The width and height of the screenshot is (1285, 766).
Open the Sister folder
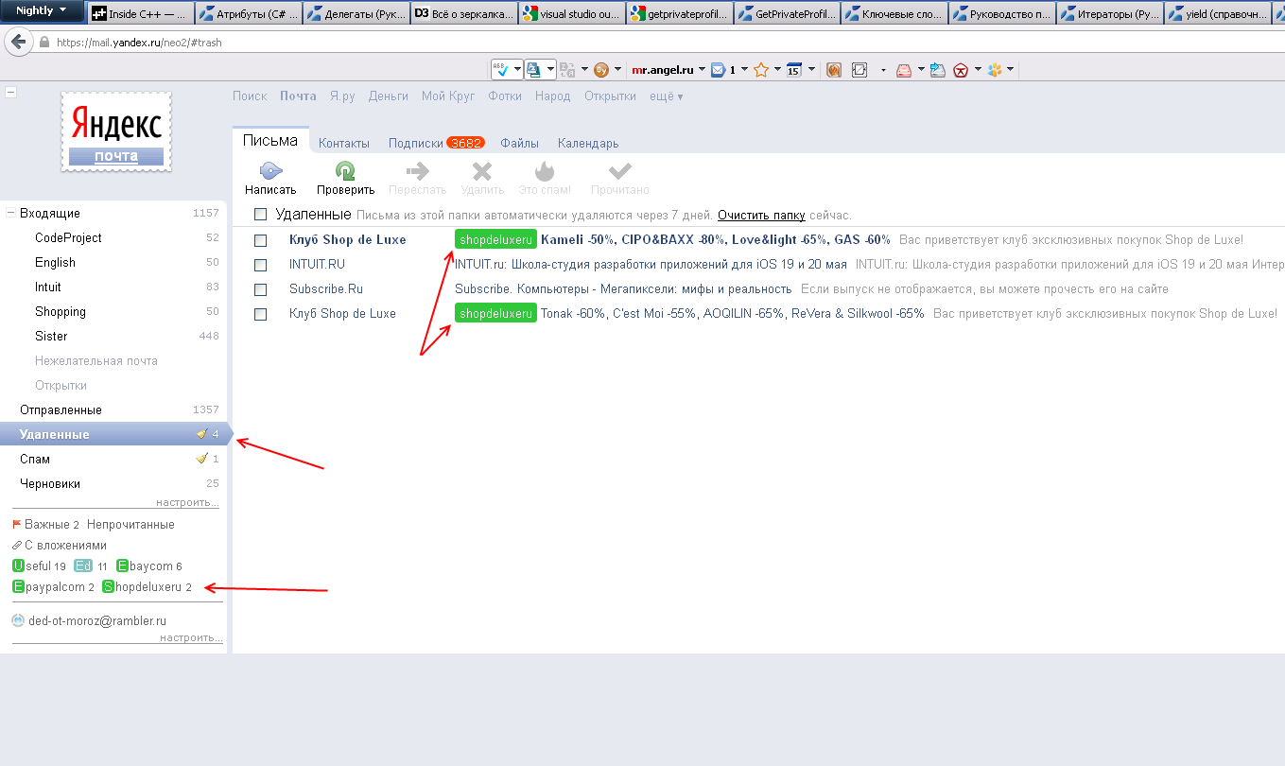[x=51, y=336]
